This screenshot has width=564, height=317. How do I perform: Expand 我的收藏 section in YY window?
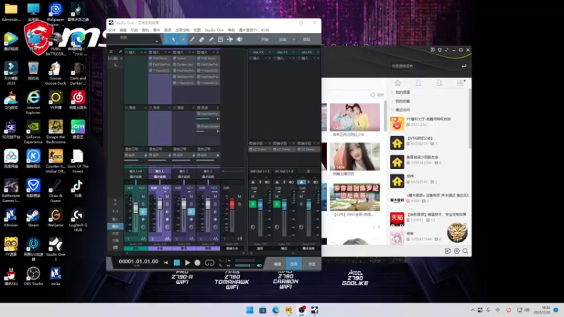[x=393, y=101]
